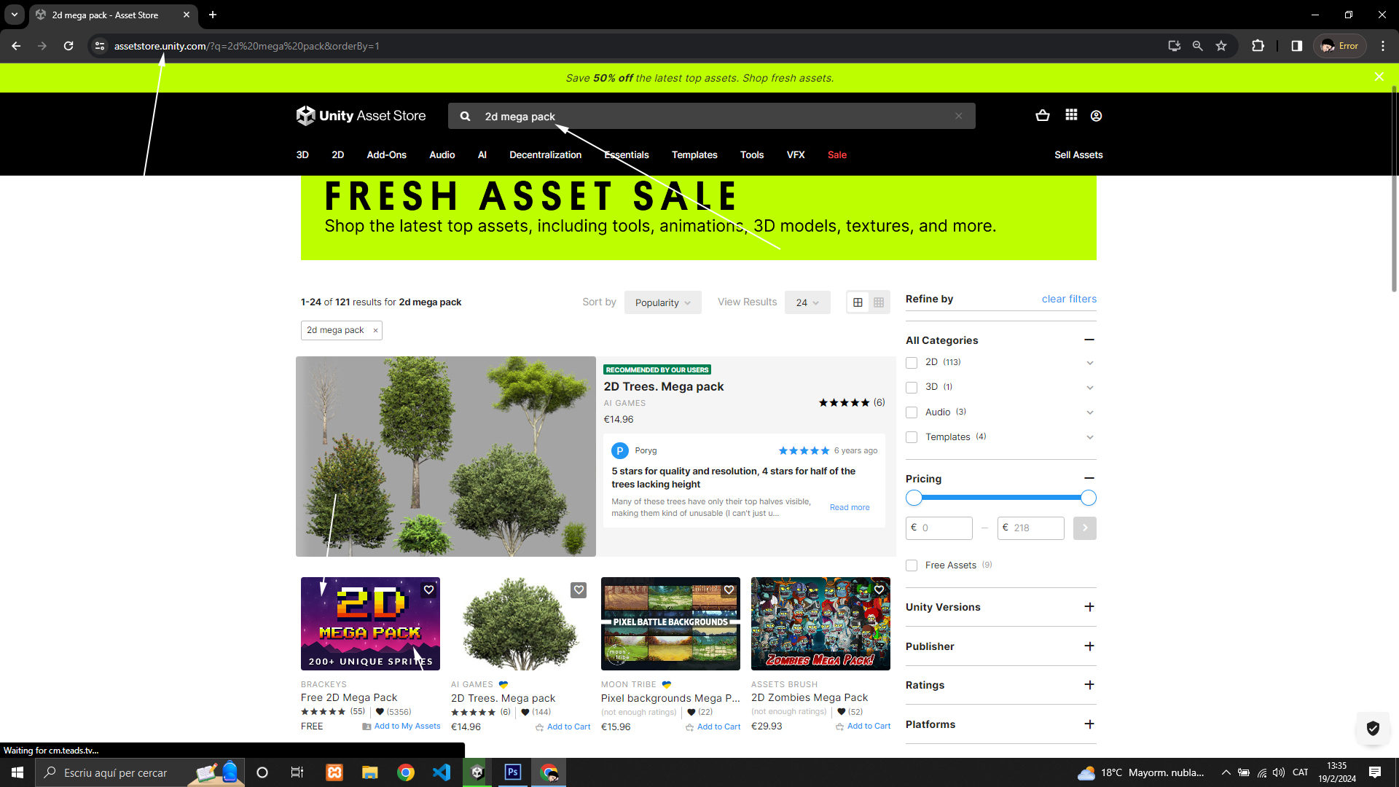The width and height of the screenshot is (1399, 787).
Task: Tick the Free Assets checkbox
Action: coord(912,565)
